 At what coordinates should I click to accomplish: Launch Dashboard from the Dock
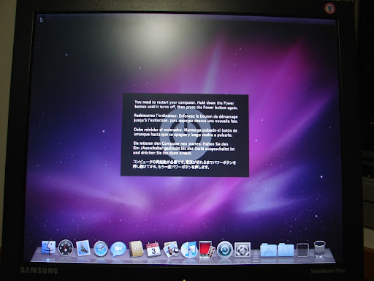pyautogui.click(x=66, y=248)
